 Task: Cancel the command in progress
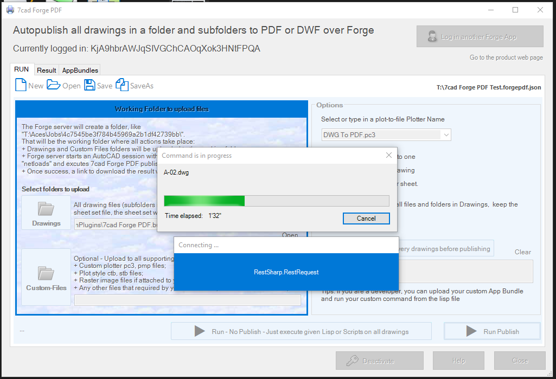(366, 219)
